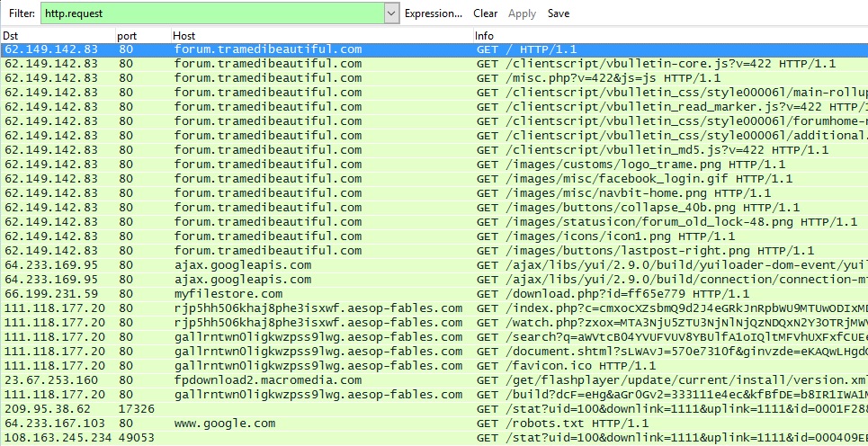The height and width of the screenshot is (446, 868).
Task: Click destination IP 23.67.253.160
Action: pyautogui.click(x=51, y=380)
